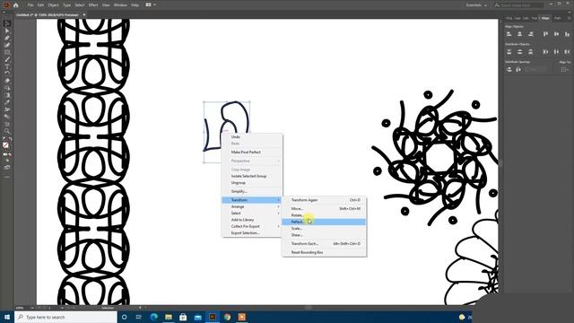
Task: Click Vertical Align Center in Align Objects
Action: [x=556, y=34]
